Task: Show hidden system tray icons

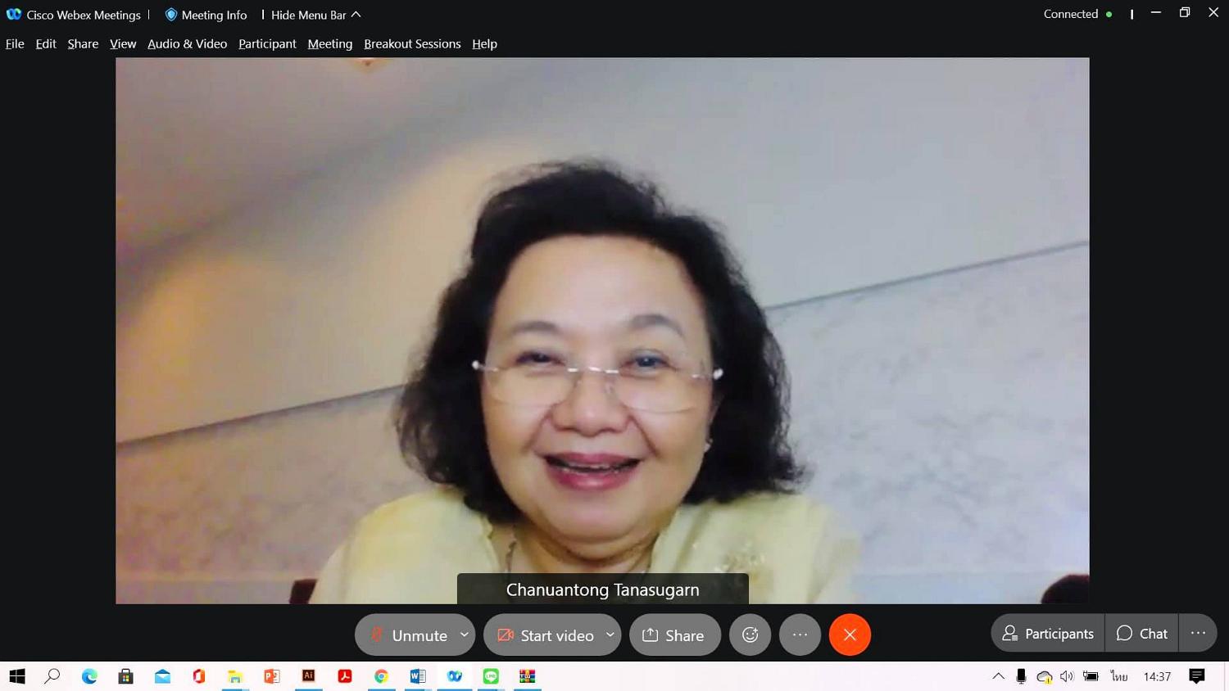Action: tap(998, 676)
